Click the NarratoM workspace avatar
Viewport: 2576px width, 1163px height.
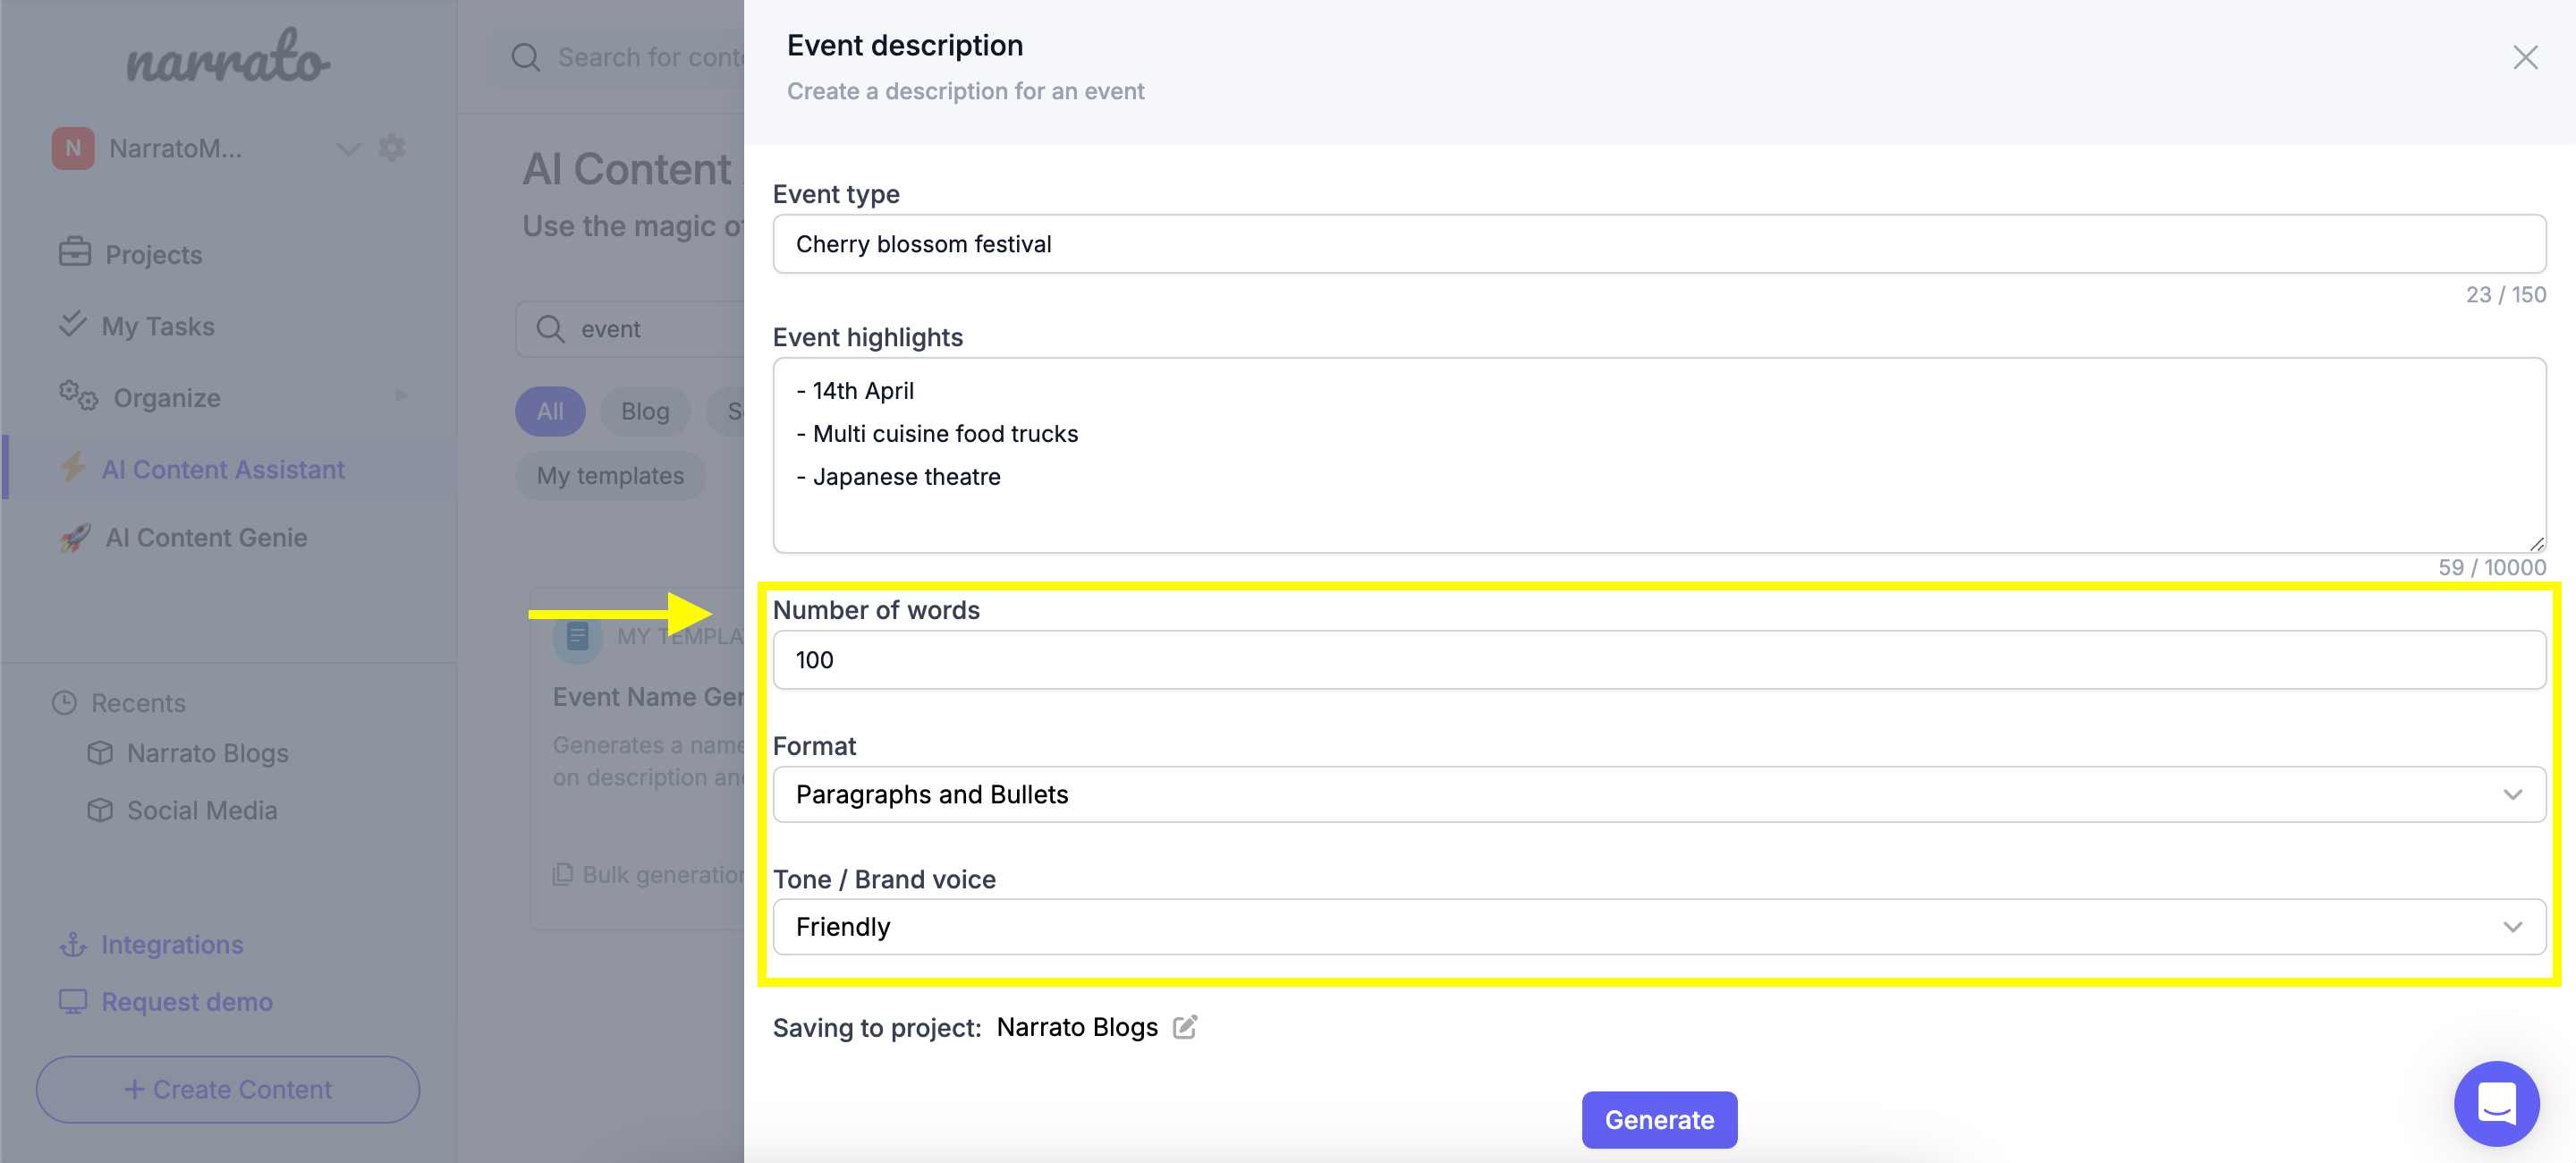point(73,148)
